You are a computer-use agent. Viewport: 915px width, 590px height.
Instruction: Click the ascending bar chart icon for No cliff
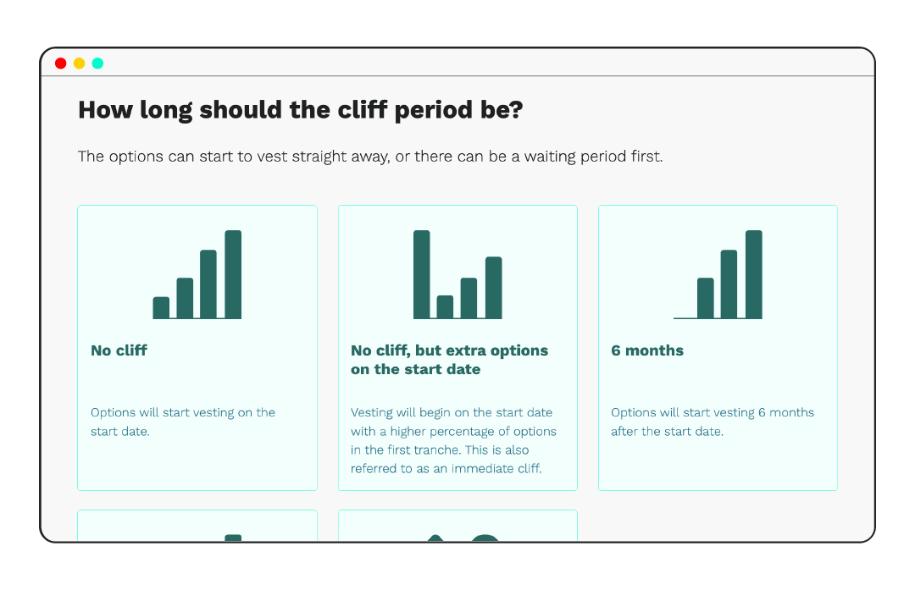click(x=197, y=274)
